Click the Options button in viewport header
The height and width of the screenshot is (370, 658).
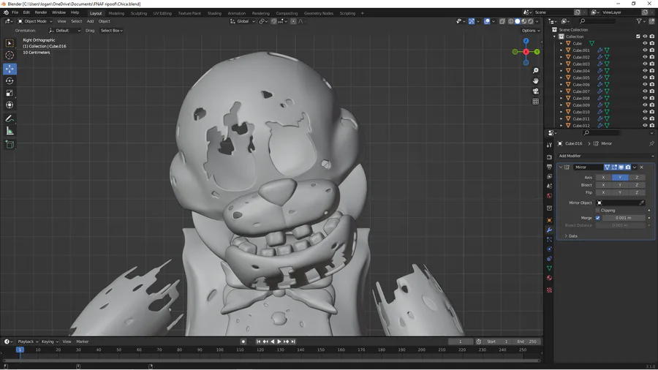[530, 31]
